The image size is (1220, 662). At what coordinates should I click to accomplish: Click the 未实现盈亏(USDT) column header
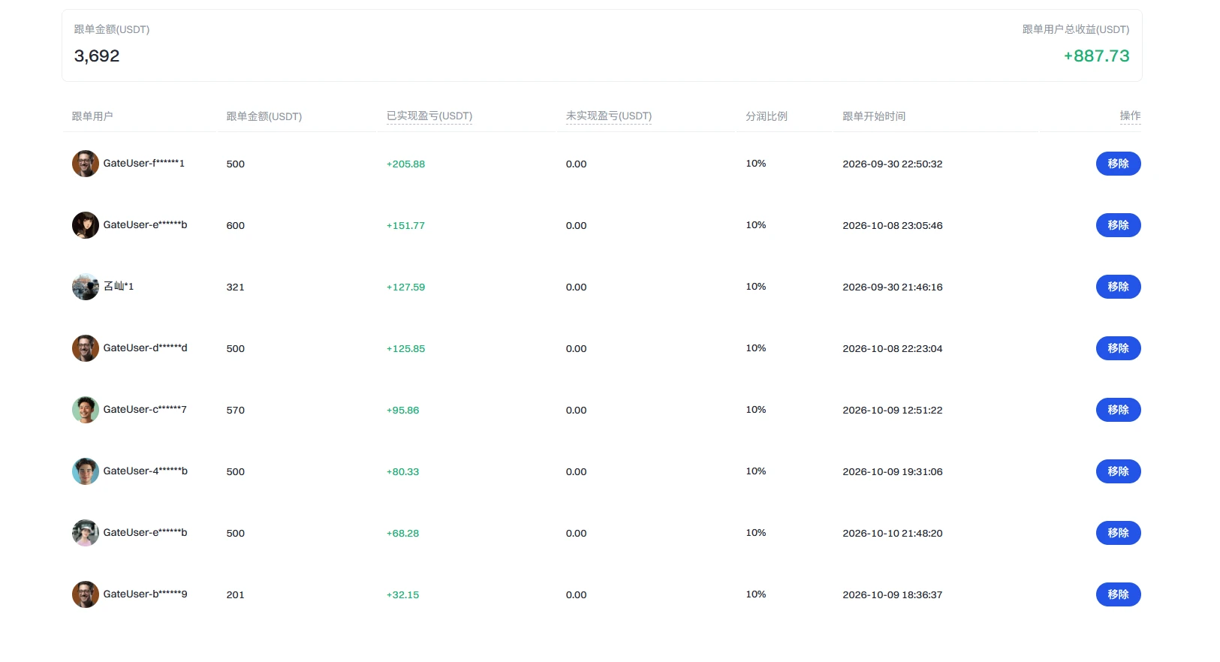[x=609, y=116]
